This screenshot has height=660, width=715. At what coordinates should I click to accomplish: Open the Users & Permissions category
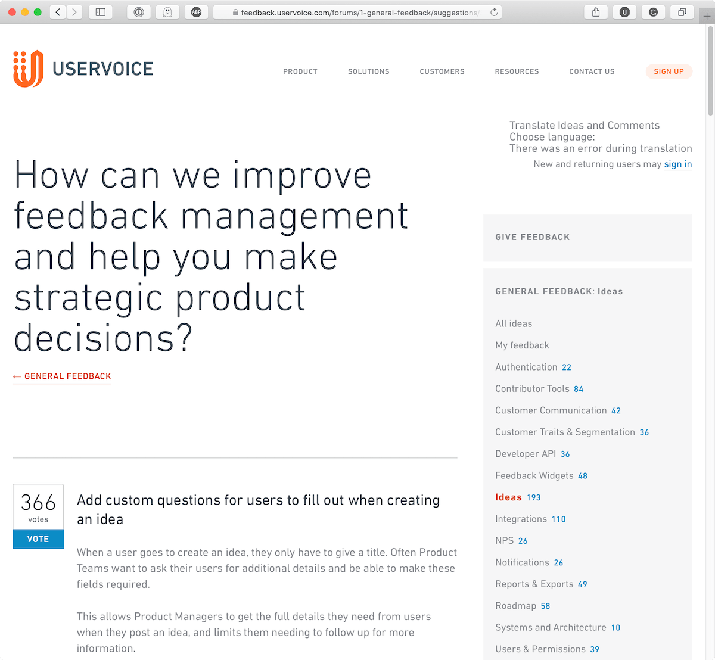540,649
